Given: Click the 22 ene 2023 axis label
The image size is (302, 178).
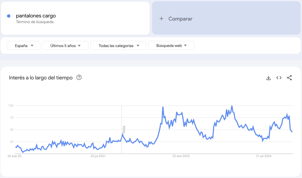Looking at the screenshot, I should pos(180,156).
